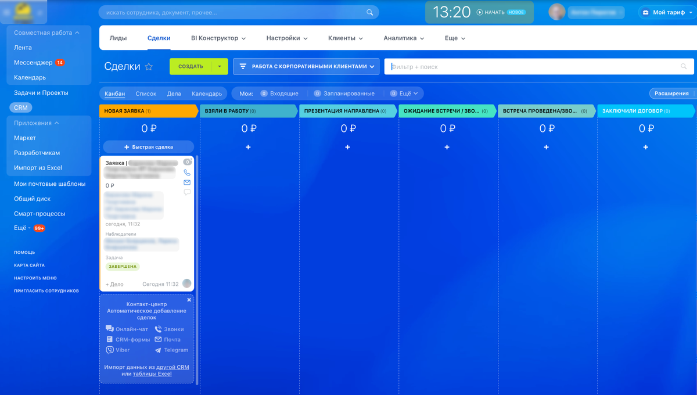Viewport: 697px width, 395px height.
Task: Add deal in Заключили договор column
Action: tap(645, 148)
